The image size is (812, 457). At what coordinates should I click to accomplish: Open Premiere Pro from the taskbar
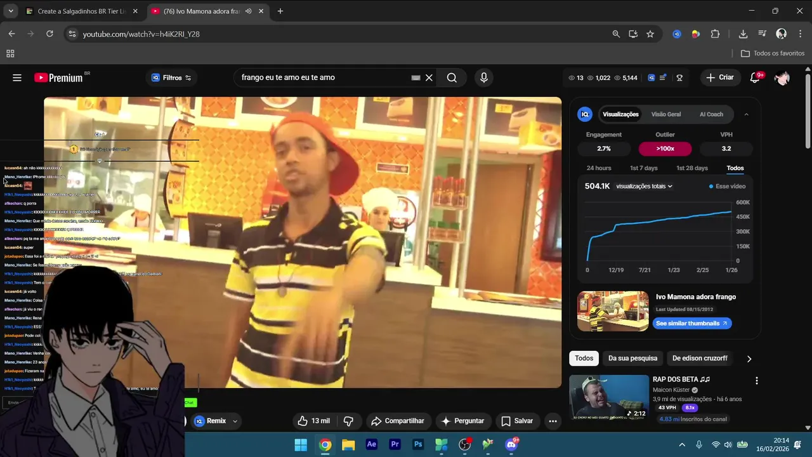[395, 444]
